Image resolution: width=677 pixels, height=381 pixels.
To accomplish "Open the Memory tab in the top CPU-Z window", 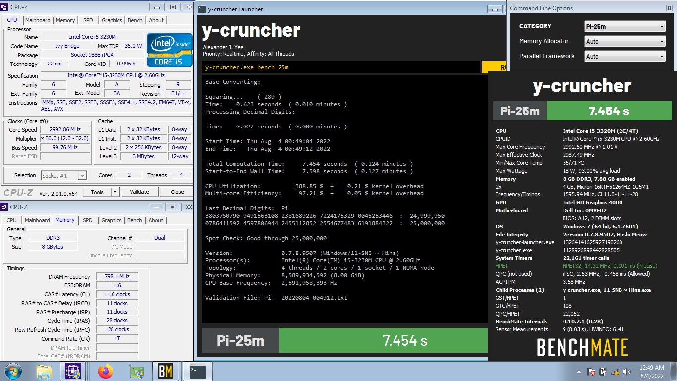I will click(x=65, y=20).
